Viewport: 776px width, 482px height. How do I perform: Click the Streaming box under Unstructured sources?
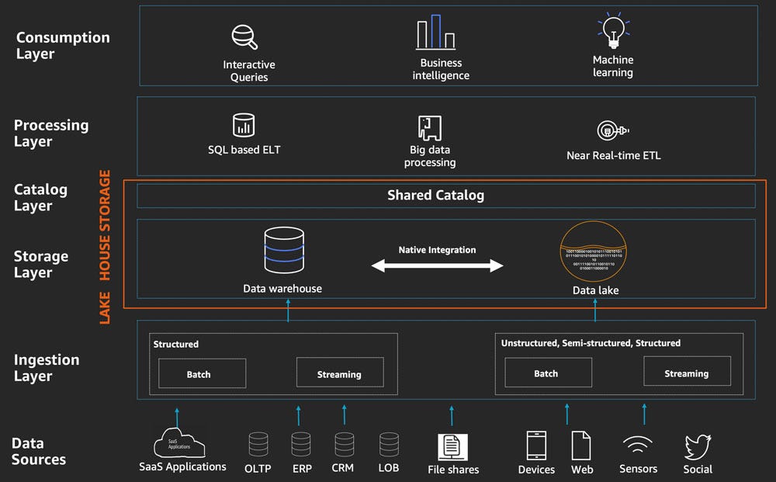(x=686, y=371)
